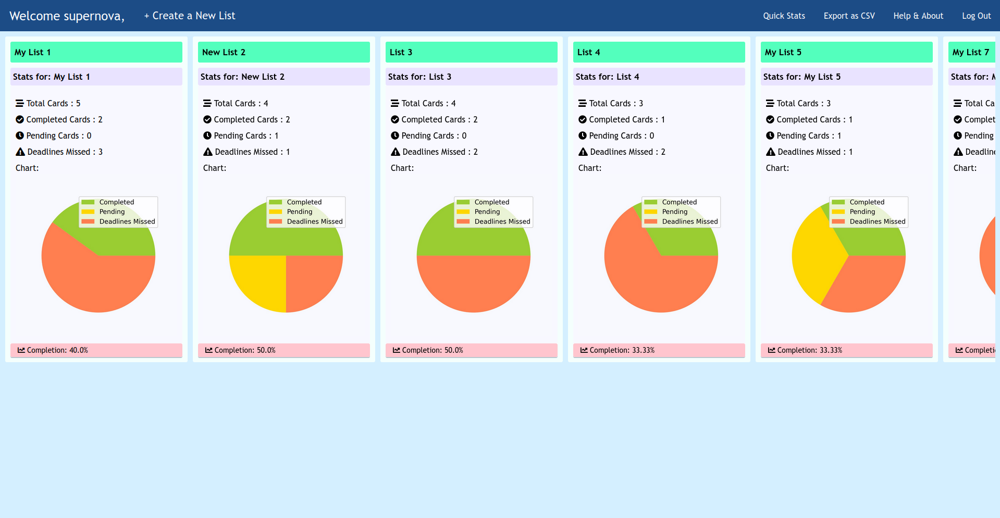Click the Deadlines Missed legend label in My List 5 chart
The height and width of the screenshot is (518, 1000).
(878, 221)
